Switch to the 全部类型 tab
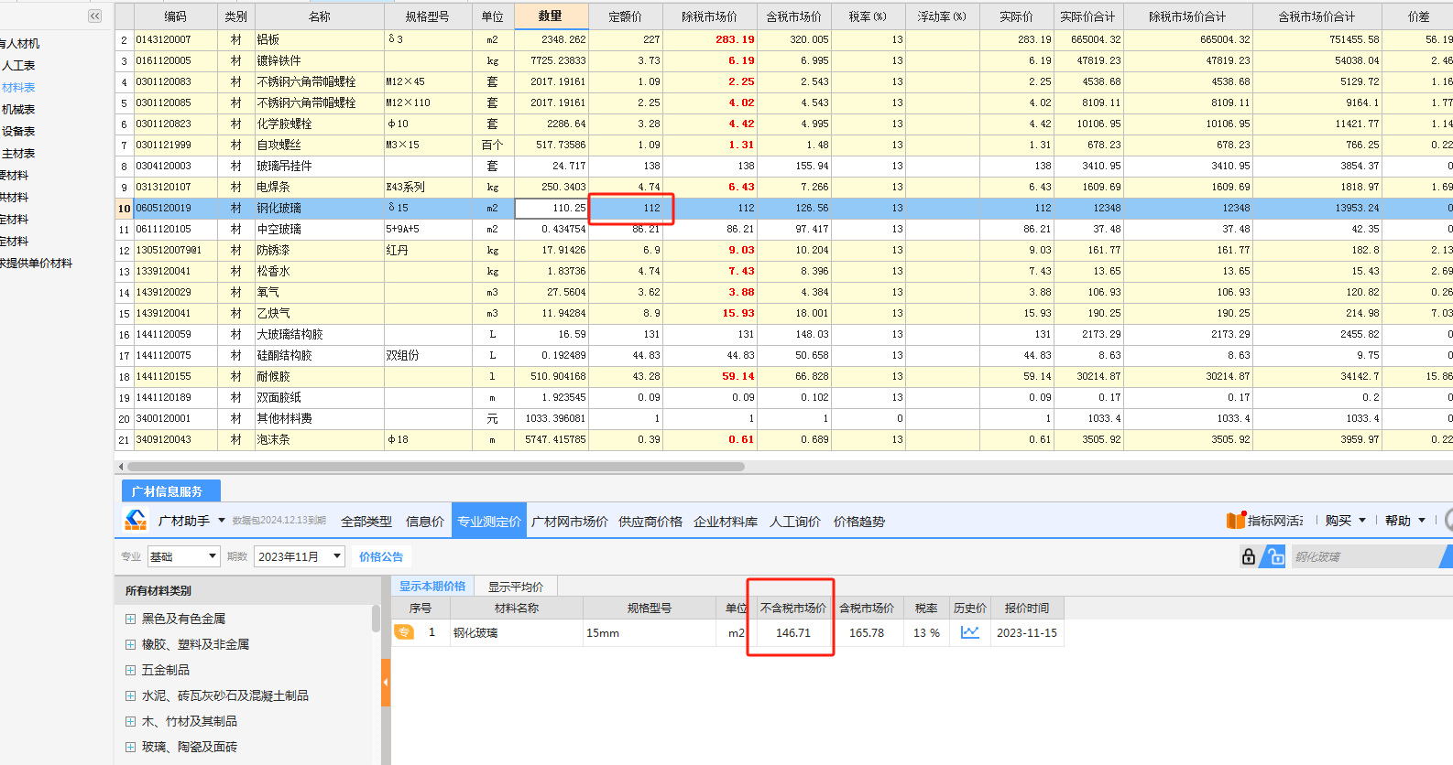 [x=366, y=522]
